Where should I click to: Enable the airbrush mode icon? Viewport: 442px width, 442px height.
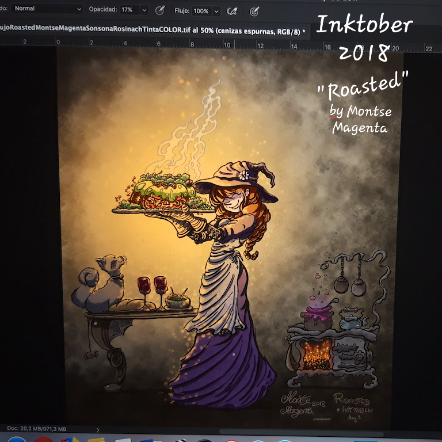click(233, 11)
